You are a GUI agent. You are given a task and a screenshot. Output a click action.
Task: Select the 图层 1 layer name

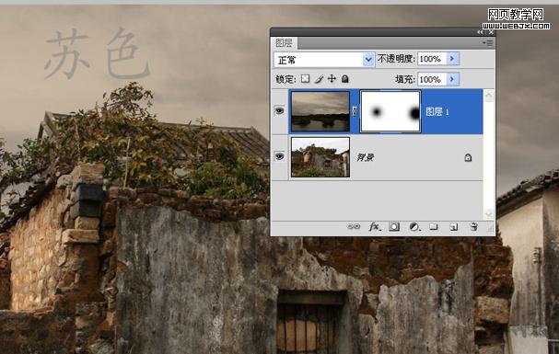coord(437,111)
